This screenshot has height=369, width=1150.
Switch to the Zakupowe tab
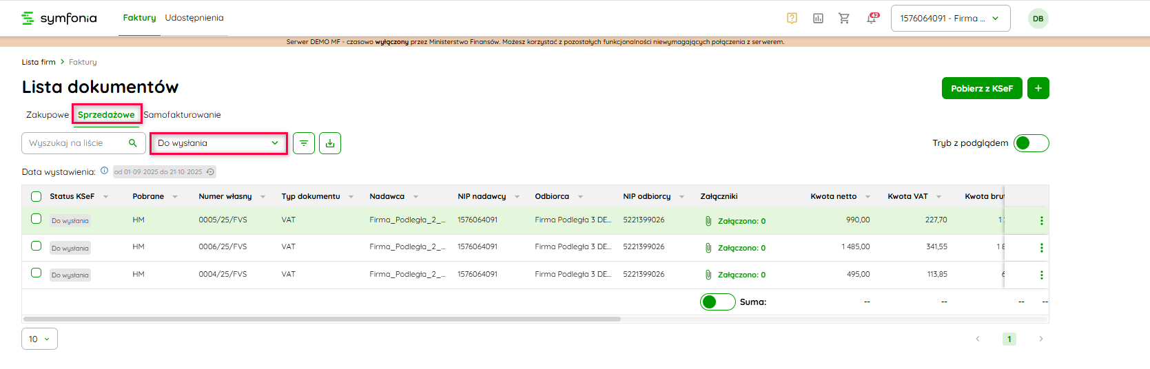tap(48, 115)
